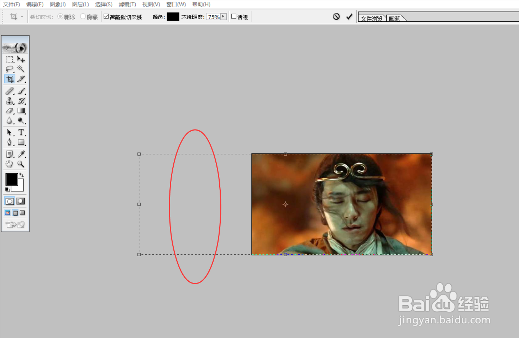Select the Zoom magnifier tool
The height and width of the screenshot is (338, 519).
tap(21, 164)
